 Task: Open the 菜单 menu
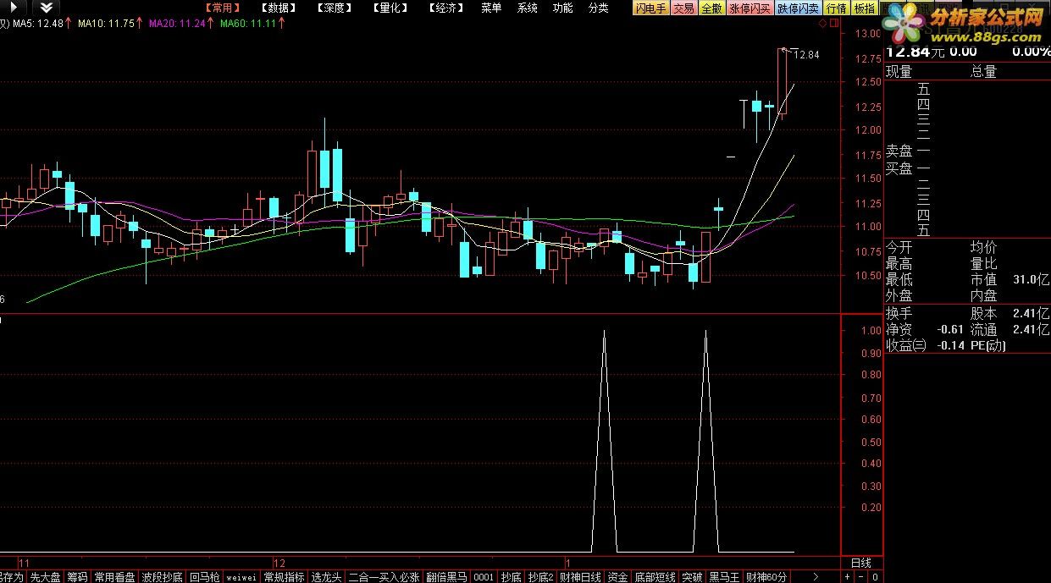point(491,8)
